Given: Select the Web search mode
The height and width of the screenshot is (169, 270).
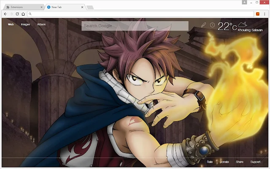Looking at the screenshot, I should click(x=11, y=25).
